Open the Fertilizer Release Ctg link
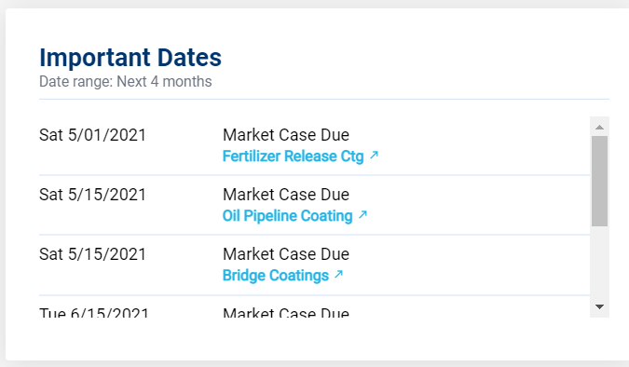Viewport: 629px width, 367px height. (x=293, y=156)
